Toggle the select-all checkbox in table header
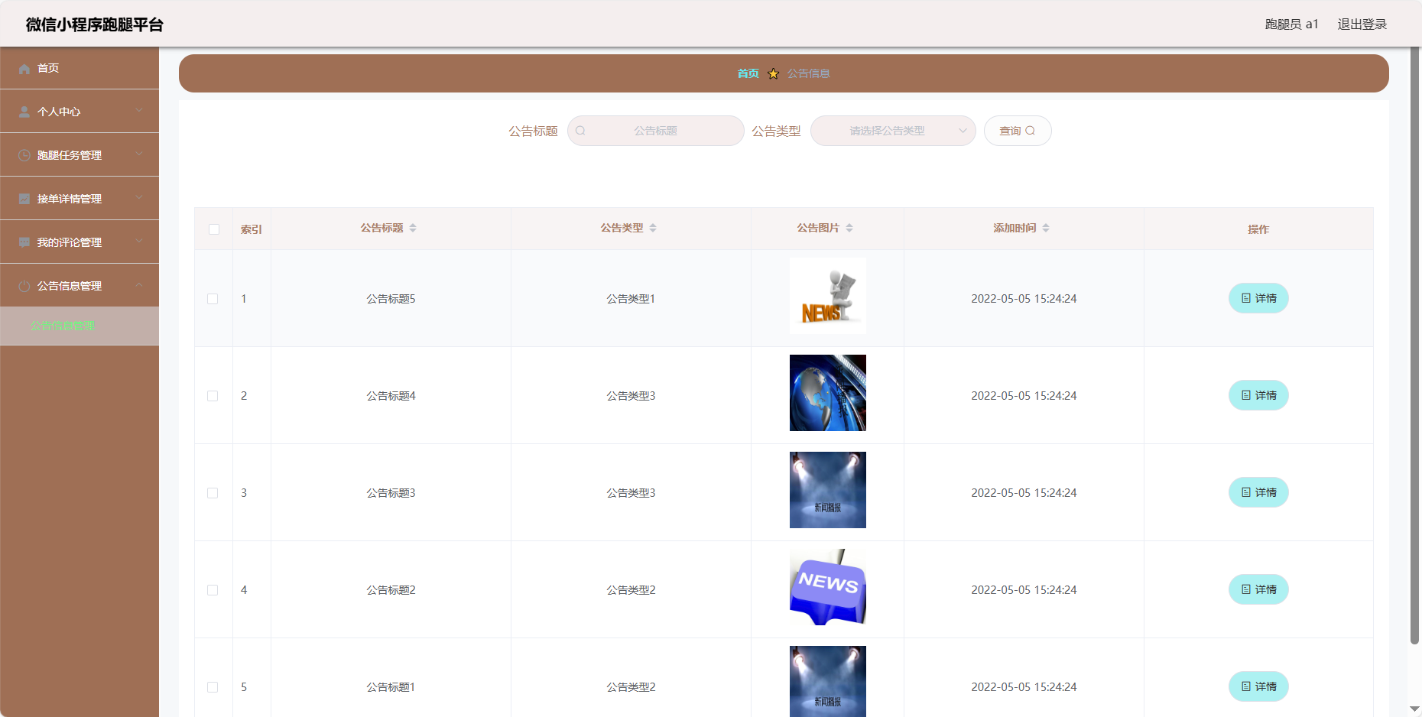 [214, 229]
